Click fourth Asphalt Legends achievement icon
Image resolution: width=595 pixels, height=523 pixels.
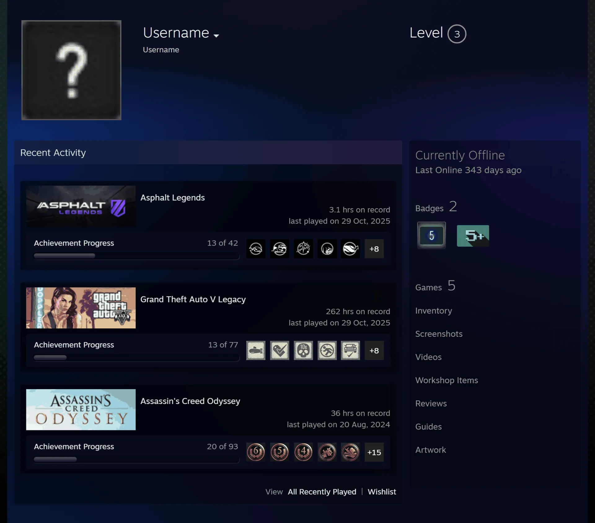tap(327, 248)
